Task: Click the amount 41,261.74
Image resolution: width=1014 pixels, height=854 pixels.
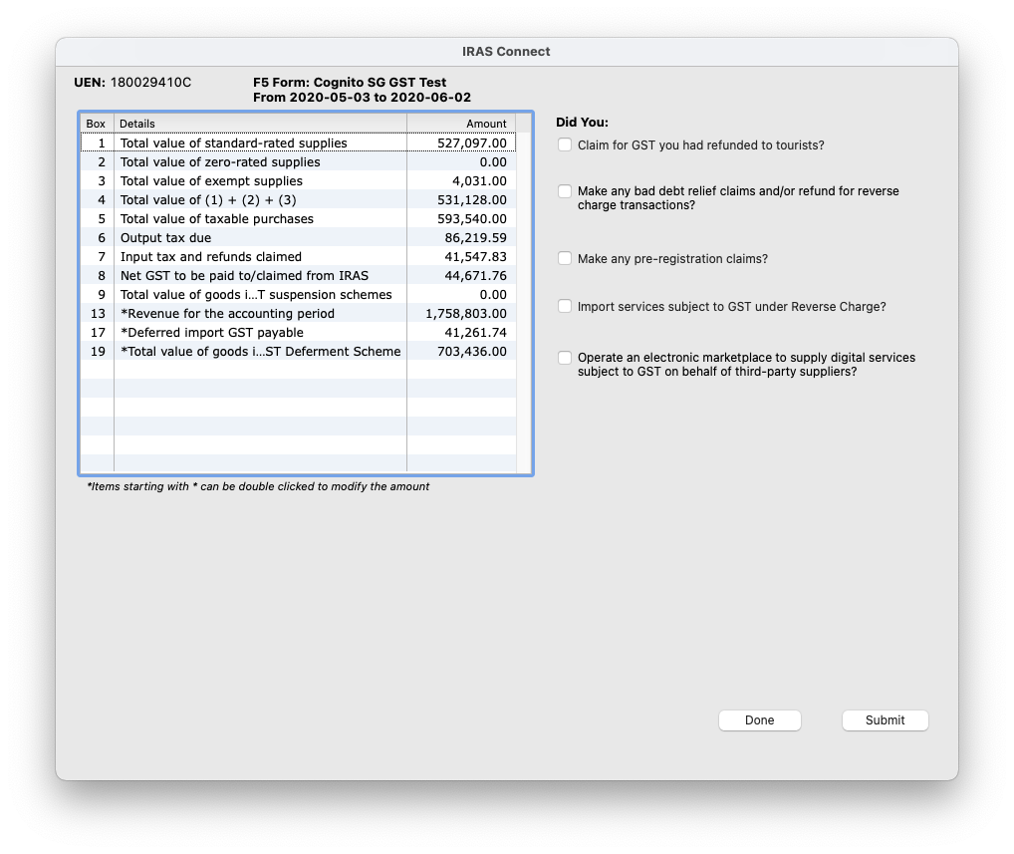Action: (475, 333)
